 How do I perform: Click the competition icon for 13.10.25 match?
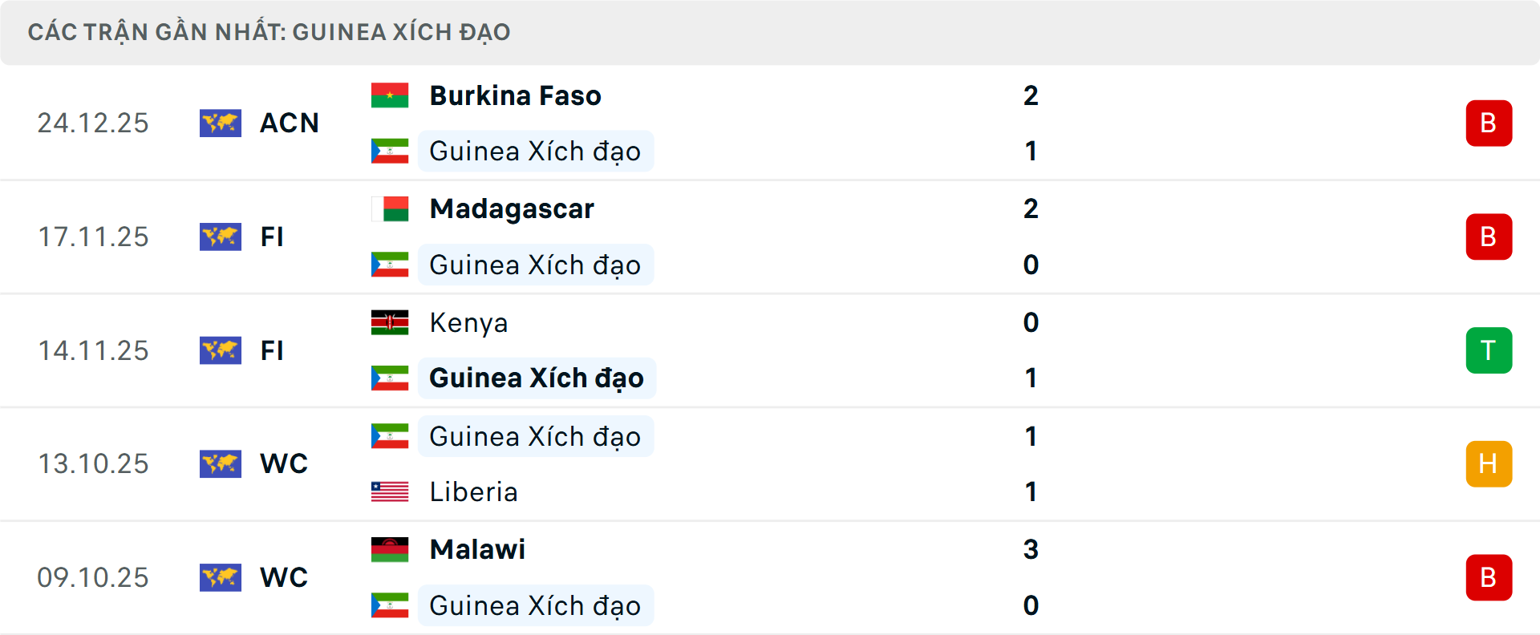click(221, 464)
